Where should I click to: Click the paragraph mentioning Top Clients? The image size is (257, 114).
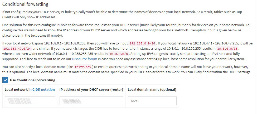(122, 14)
